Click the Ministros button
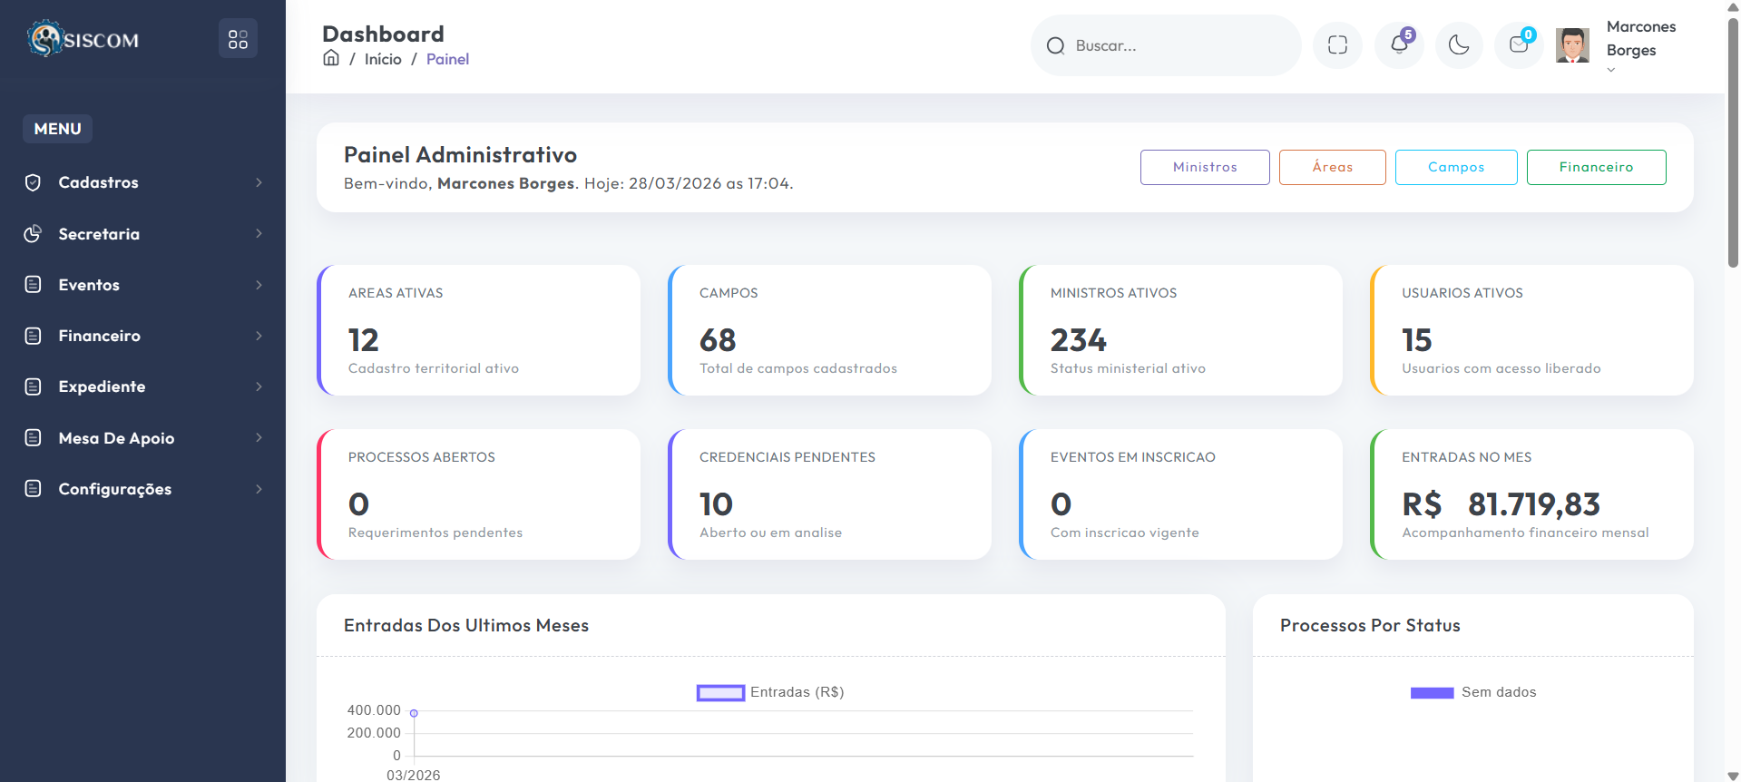1741x782 pixels. [1205, 167]
